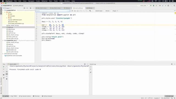The image size is (176, 99).
Task: Open the Python Console tool window
Action: coord(47,96)
